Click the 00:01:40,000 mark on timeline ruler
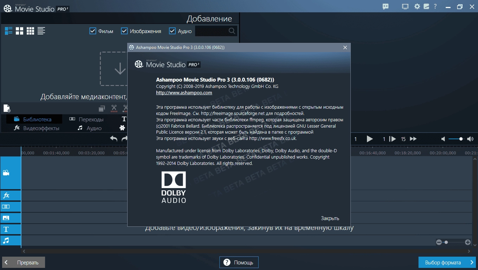 pos(56,153)
